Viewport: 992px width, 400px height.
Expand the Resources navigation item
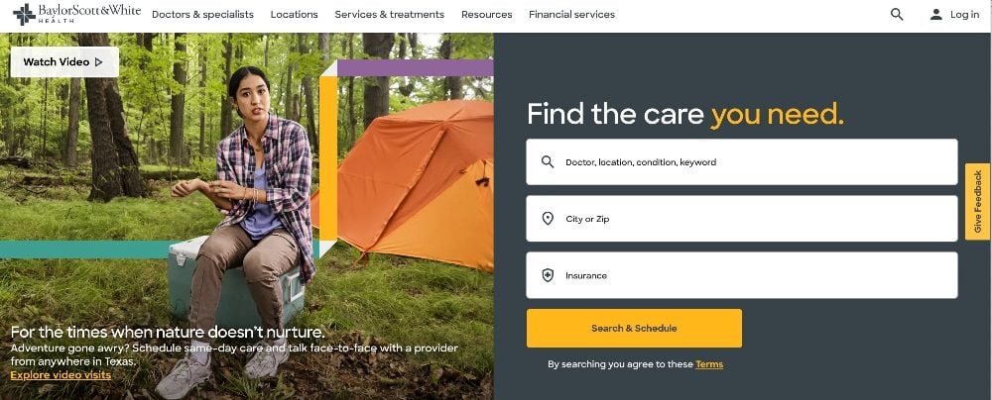tap(486, 15)
